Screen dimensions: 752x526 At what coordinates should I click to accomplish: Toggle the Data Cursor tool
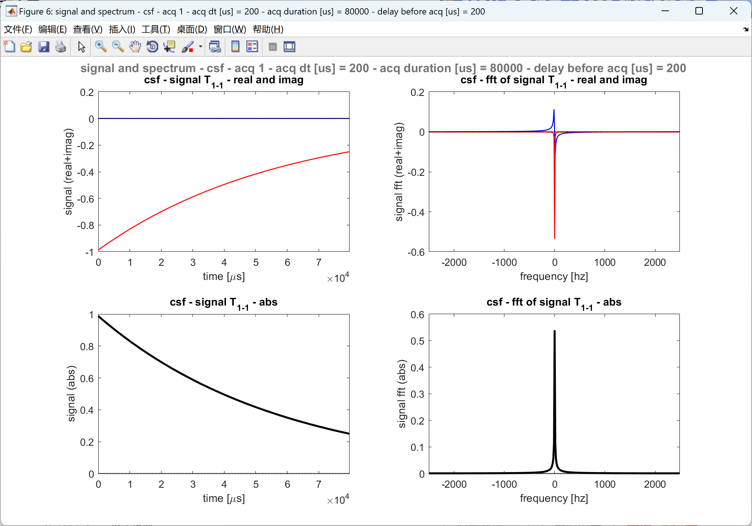point(170,47)
